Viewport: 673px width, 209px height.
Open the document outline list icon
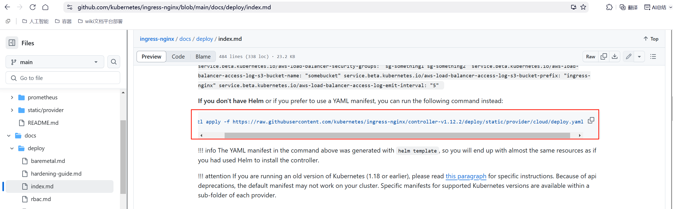(x=653, y=57)
